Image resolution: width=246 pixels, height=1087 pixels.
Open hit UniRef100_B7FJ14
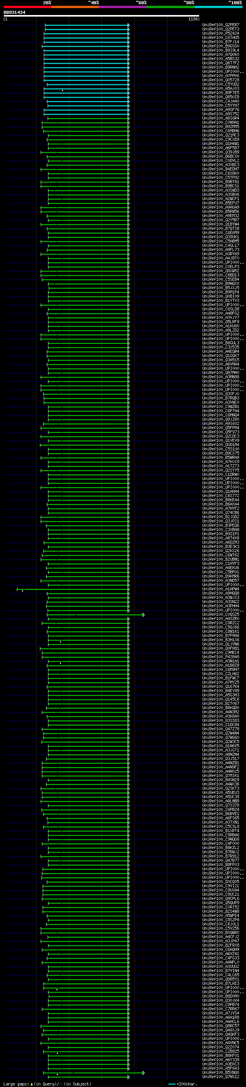(x=221, y=42)
